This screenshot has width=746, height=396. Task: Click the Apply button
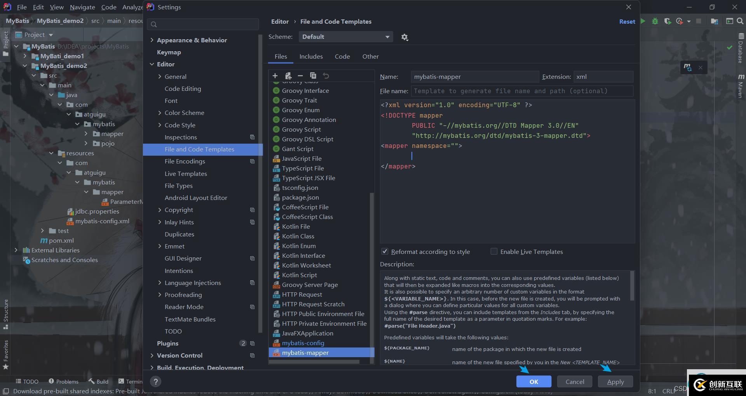point(615,382)
